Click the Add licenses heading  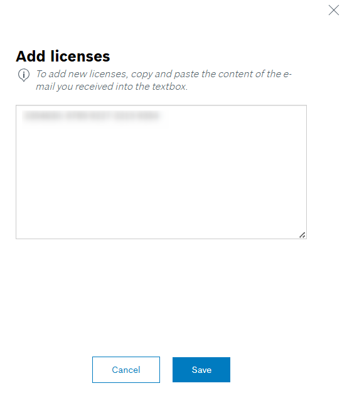point(63,56)
